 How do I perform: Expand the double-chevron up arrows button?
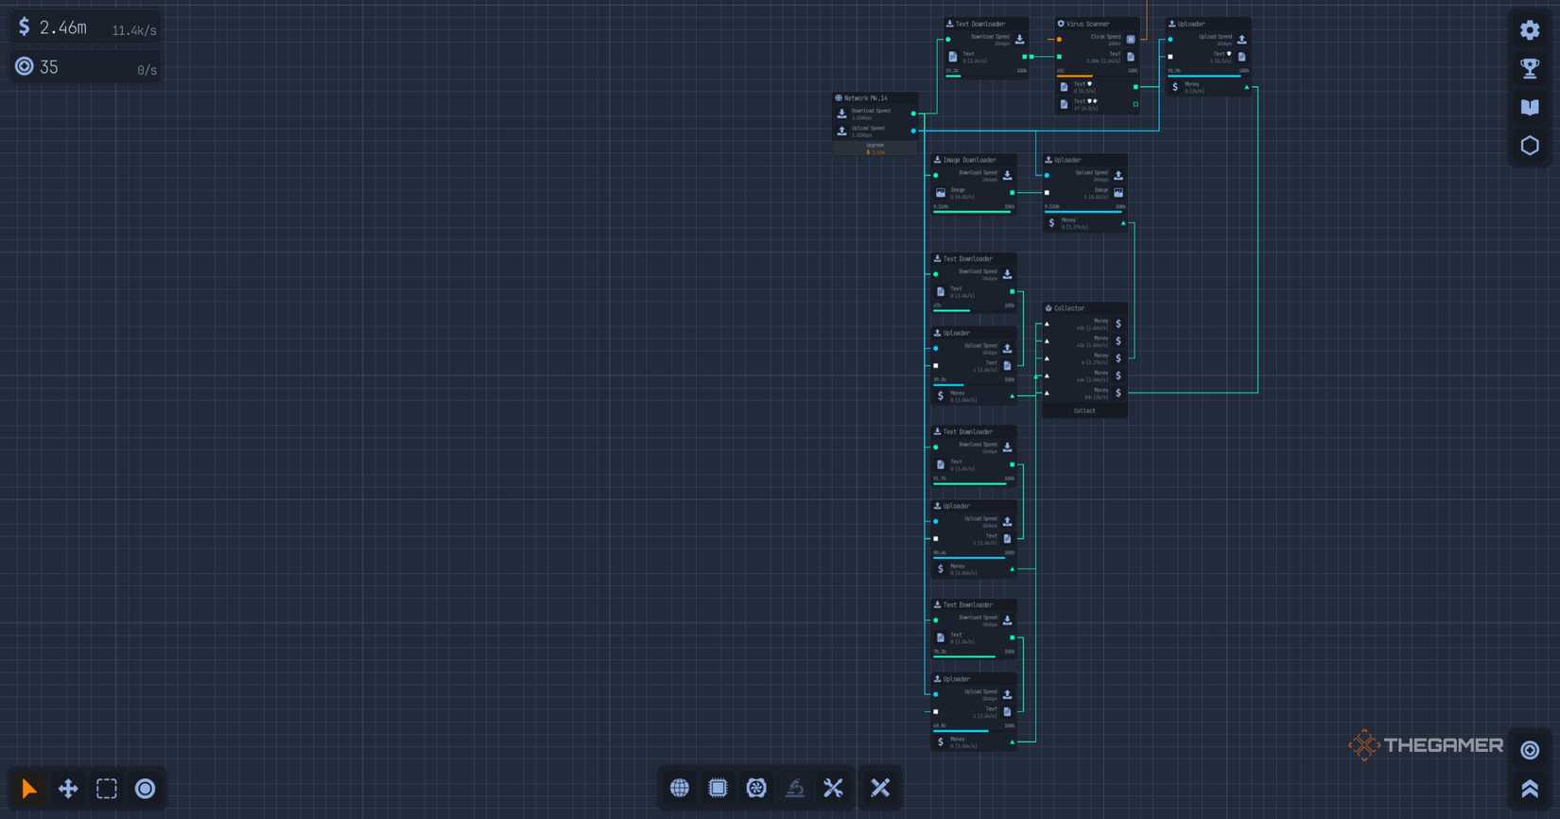pyautogui.click(x=1529, y=789)
